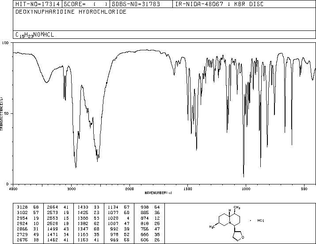316x244 pixels.
Task: Select the 1000 wavenumber axis tick
Action: click(245, 188)
